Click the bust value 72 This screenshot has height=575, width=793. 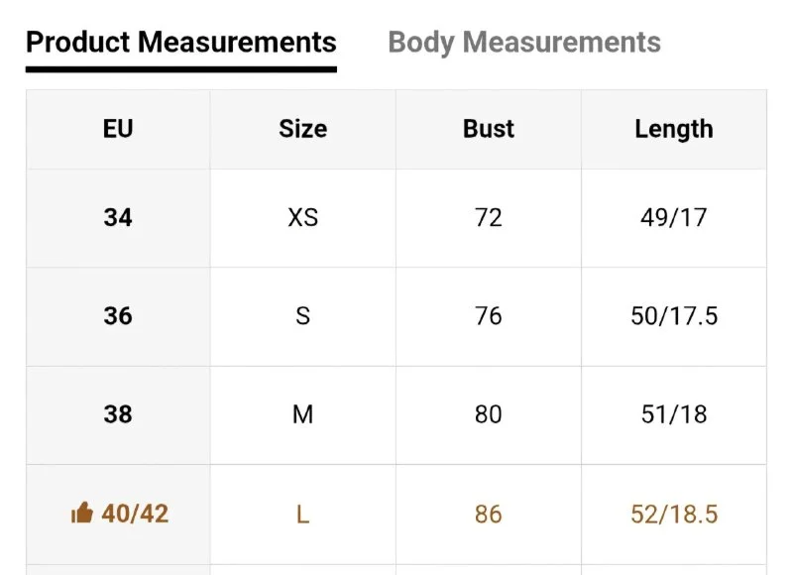click(489, 218)
